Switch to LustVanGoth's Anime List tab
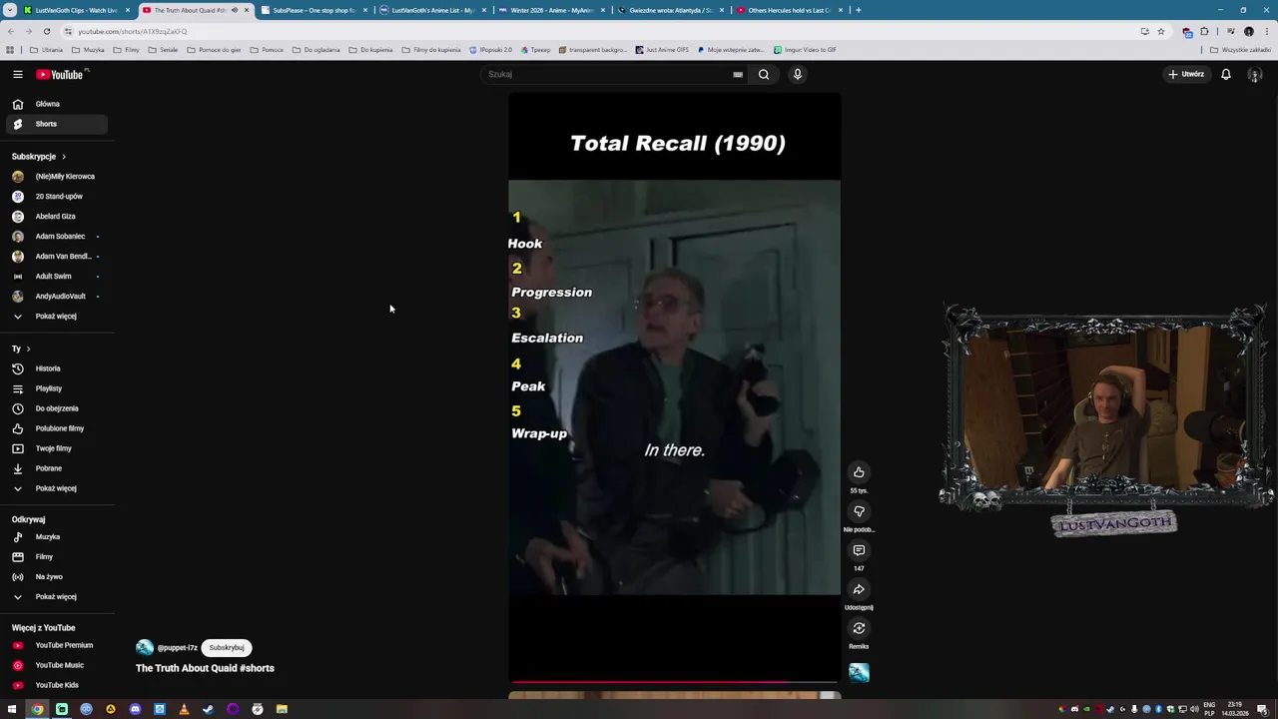 point(432,10)
